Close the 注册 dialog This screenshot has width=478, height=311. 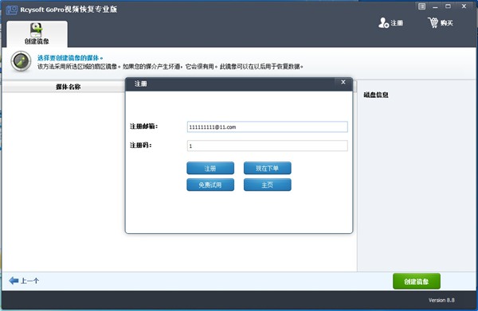pyautogui.click(x=343, y=82)
